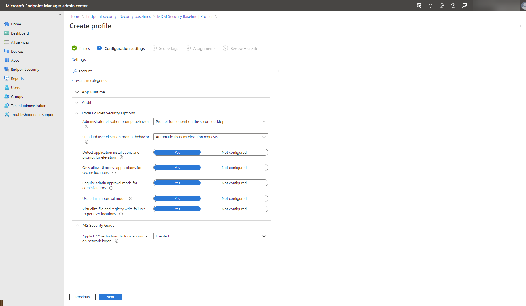This screenshot has width=526, height=306.
Task: Show info for Only allow UI access
Action: coord(114,173)
